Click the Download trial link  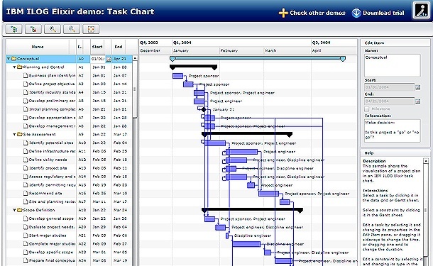pos(378,13)
